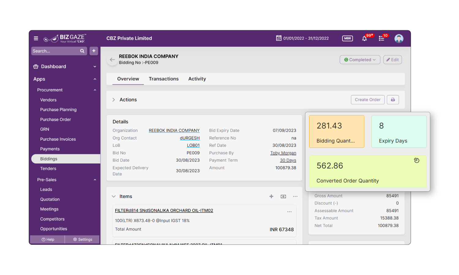Click the Create Order button
This screenshot has height=275, width=459.
tap(368, 100)
